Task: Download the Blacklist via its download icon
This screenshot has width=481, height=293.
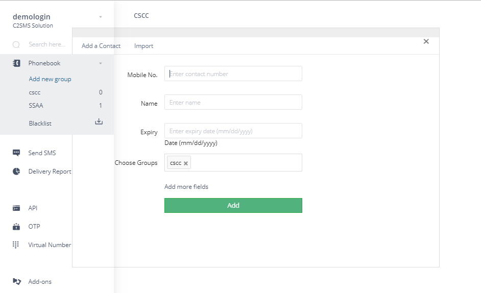Action: [99, 121]
